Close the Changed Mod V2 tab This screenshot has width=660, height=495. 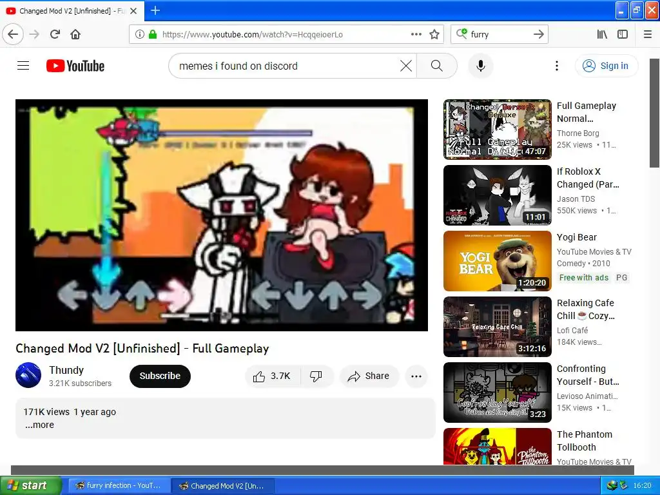click(133, 11)
